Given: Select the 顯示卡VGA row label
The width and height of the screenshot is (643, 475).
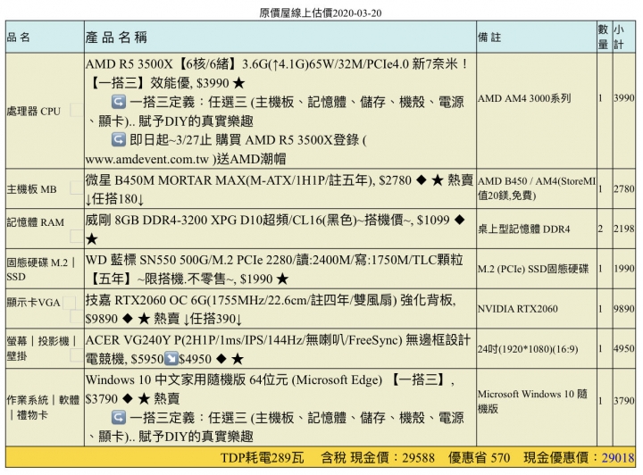Looking at the screenshot, I should (34, 303).
